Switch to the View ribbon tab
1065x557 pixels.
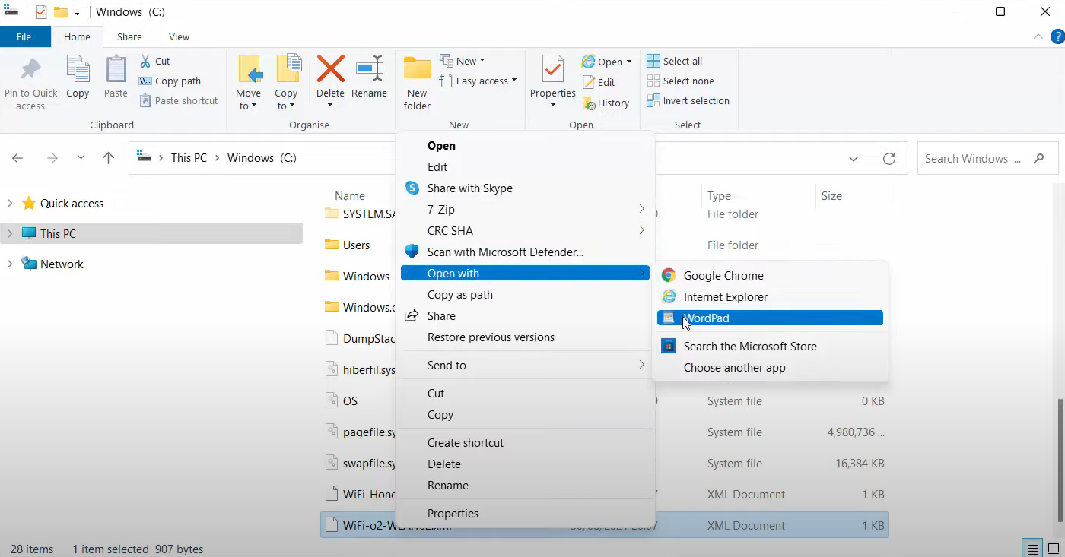coord(179,36)
